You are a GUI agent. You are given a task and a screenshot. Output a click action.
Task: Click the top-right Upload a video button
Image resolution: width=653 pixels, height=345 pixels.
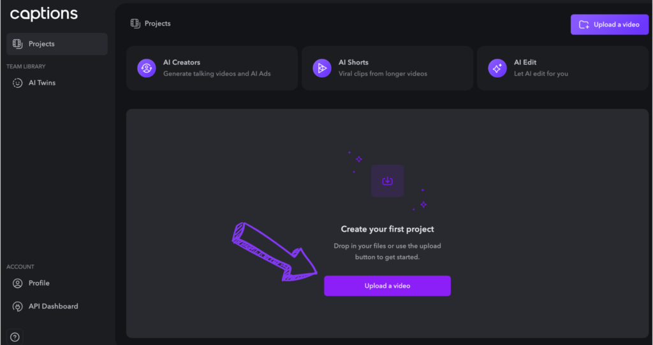609,25
